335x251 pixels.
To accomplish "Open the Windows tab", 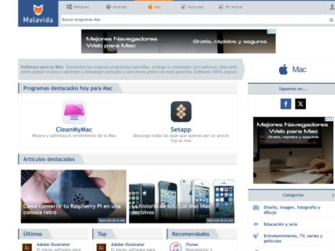I will tap(78, 7).
